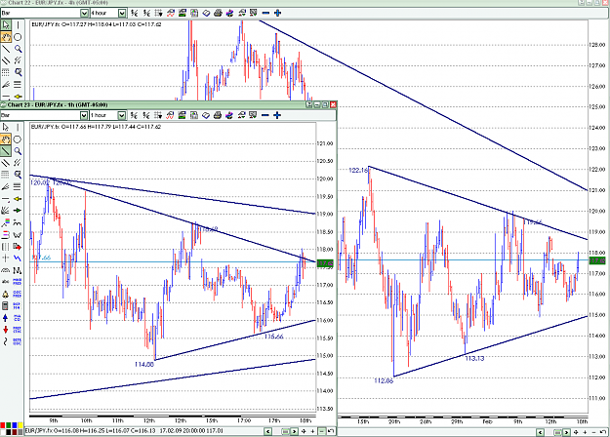
Task: Pick the ellipse drawing tool in Chart 23
Action: [x=18, y=139]
